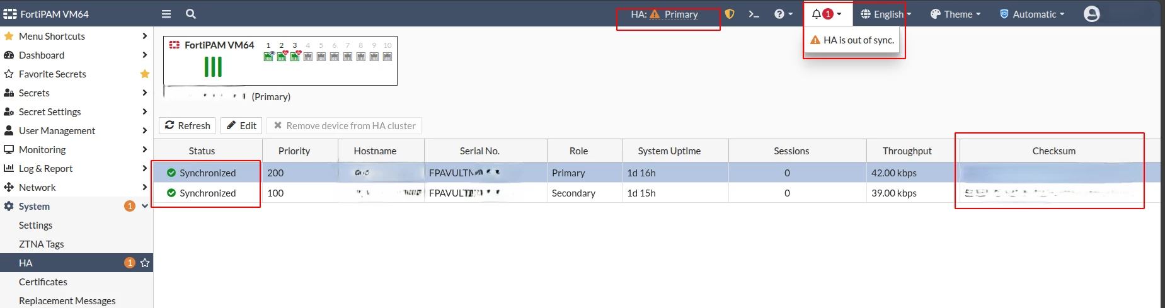Click the HA Primary status indicator

coord(664,14)
